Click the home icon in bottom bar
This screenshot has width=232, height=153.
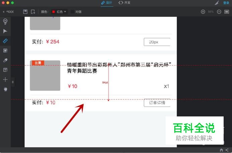tap(221, 150)
